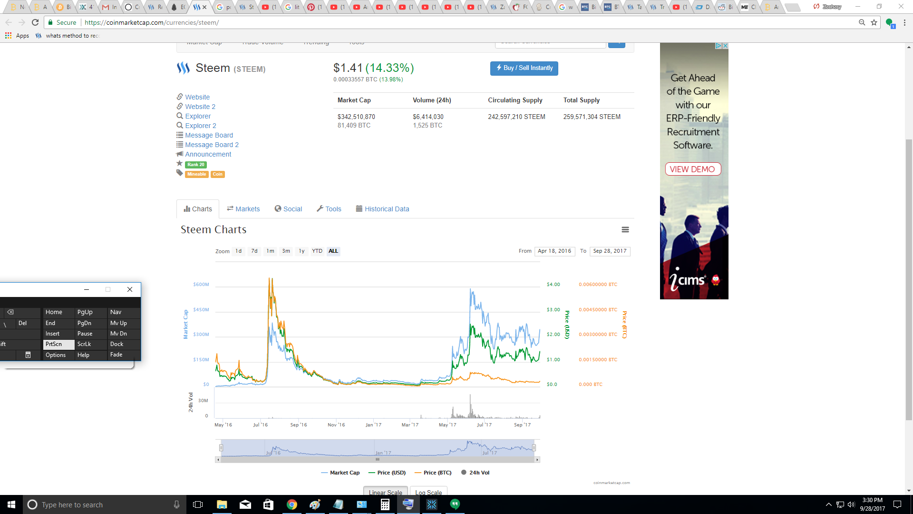Viewport: 913px width, 514px height.
Task: Open Hangouts green icon on taskbar
Action: pos(455,504)
